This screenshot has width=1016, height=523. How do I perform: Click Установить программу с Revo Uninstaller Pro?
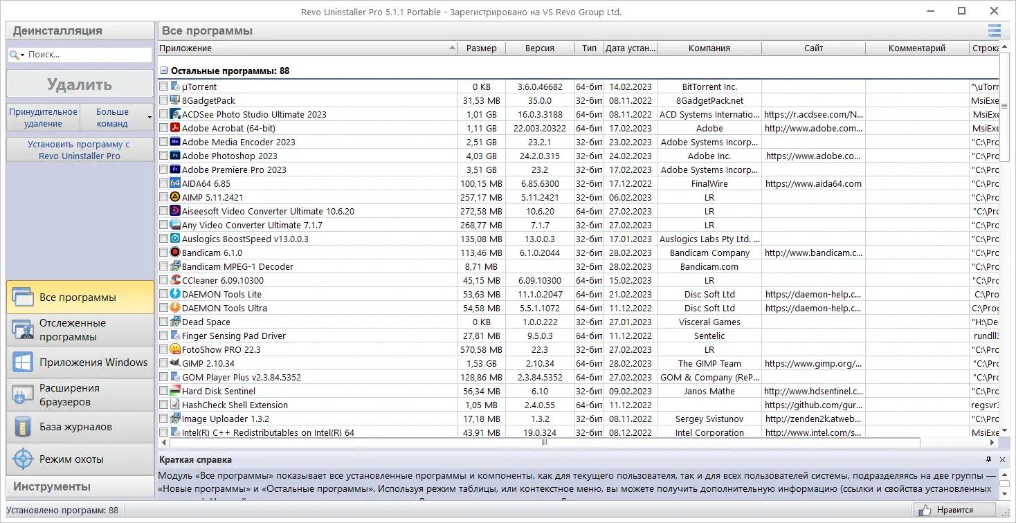pyautogui.click(x=80, y=150)
